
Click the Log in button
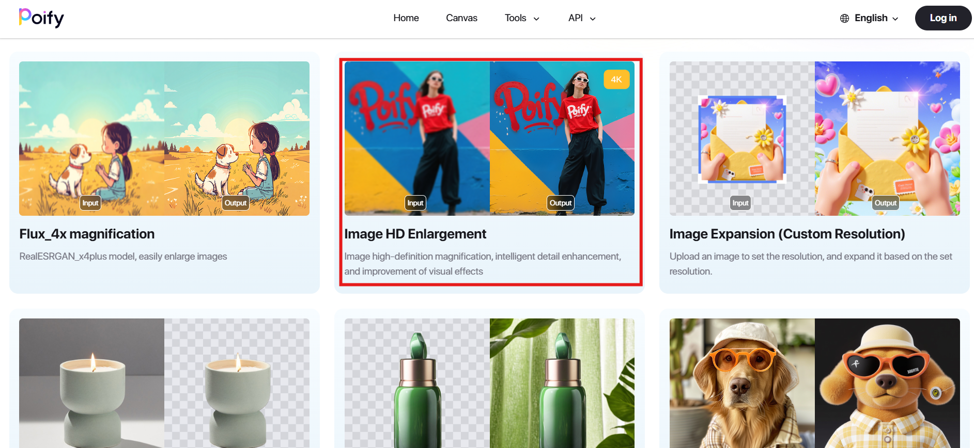pyautogui.click(x=943, y=18)
